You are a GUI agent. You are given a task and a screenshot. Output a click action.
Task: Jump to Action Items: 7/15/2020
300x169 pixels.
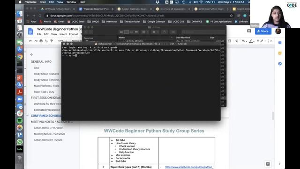click(48, 128)
